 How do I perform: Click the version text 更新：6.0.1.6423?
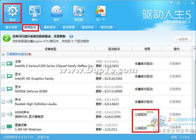click(x=107, y=104)
